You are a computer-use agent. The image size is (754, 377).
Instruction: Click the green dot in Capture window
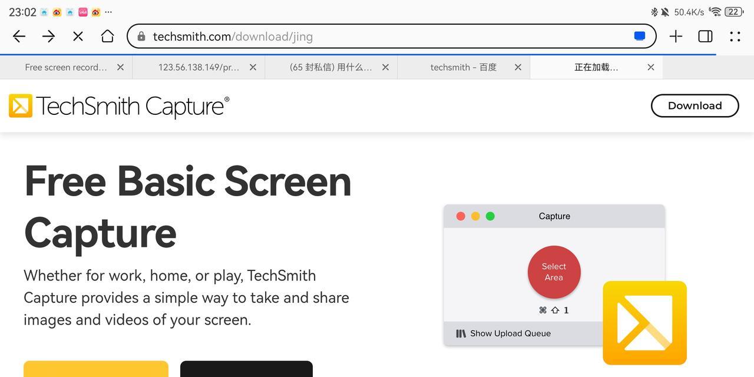point(490,216)
